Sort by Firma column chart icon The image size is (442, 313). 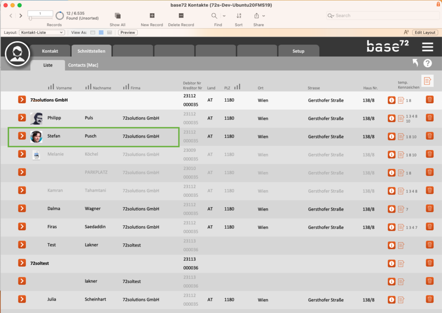[126, 87]
